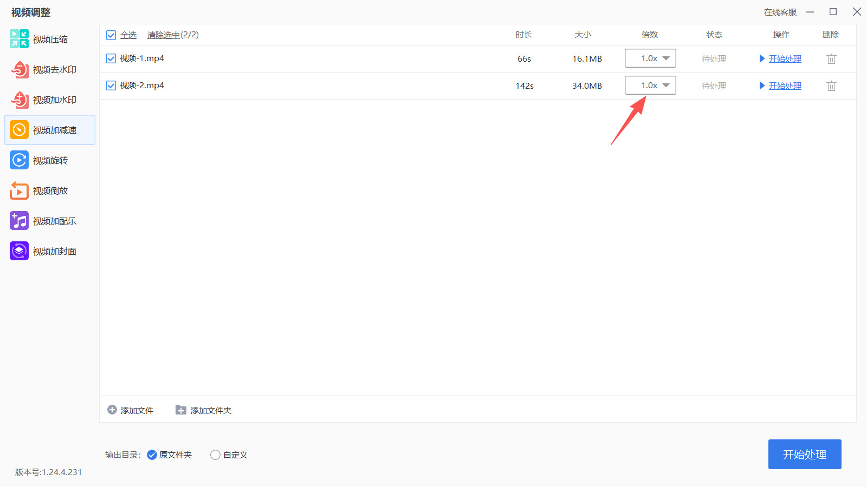Viewport: 867px width, 487px height.
Task: Click the 视频调整 window title
Action: [31, 12]
